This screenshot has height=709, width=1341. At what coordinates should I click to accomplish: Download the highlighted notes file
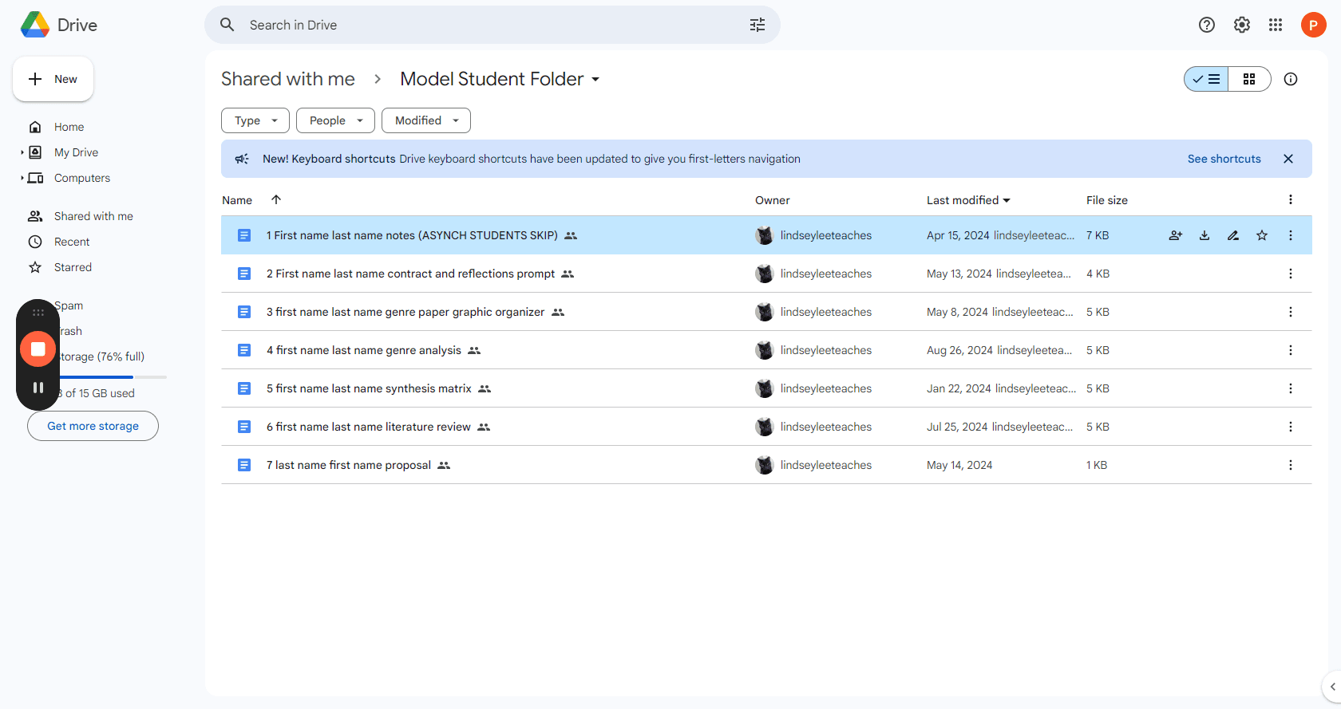(x=1205, y=235)
